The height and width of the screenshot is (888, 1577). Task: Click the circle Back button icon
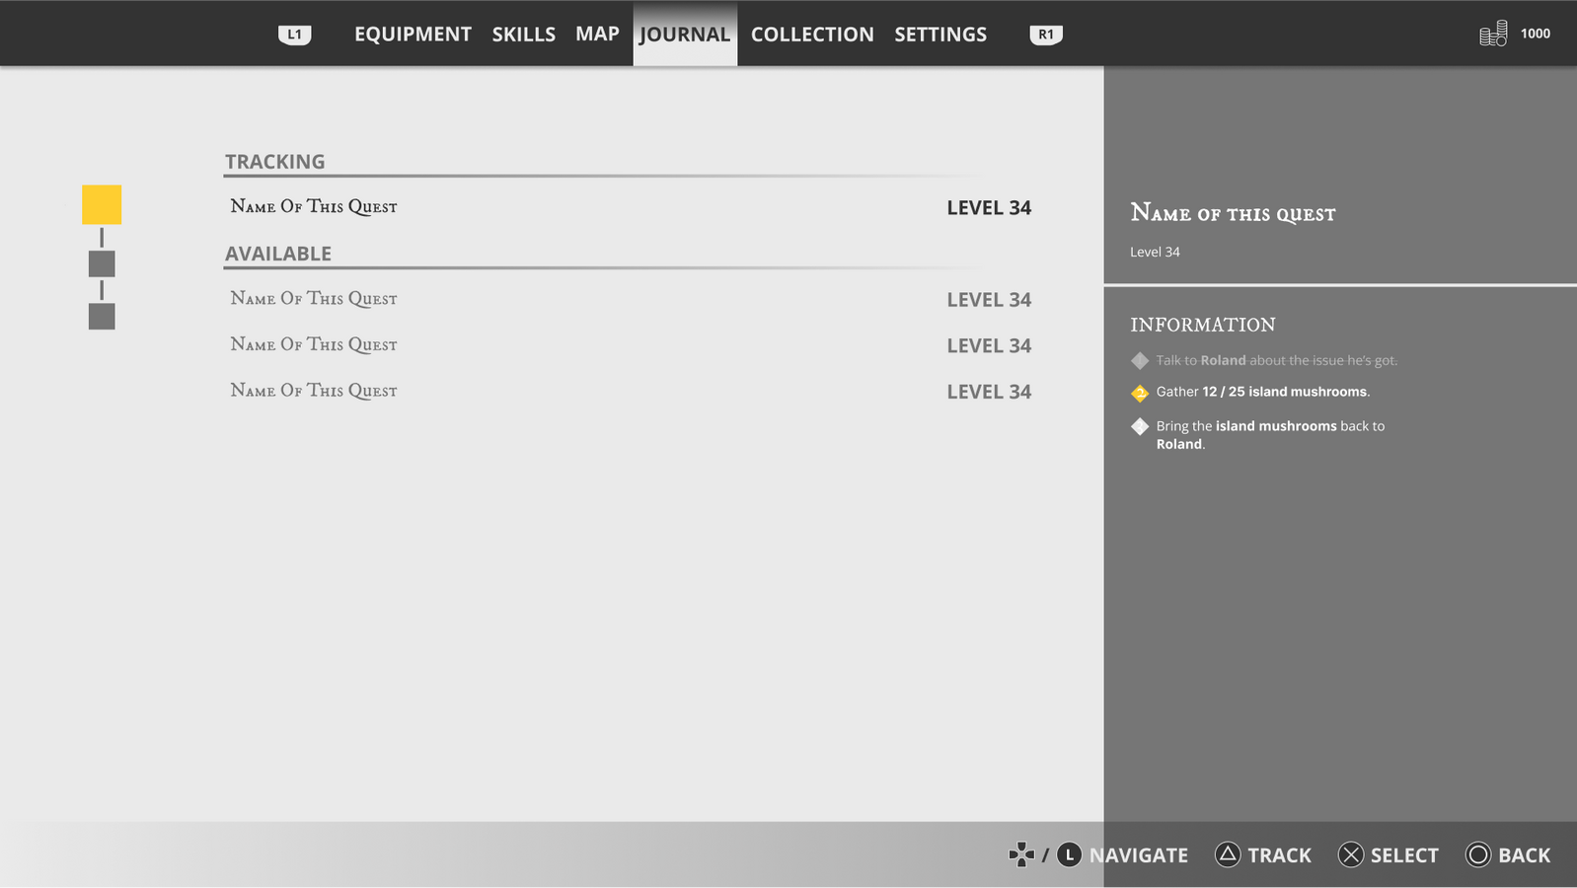[x=1477, y=854]
